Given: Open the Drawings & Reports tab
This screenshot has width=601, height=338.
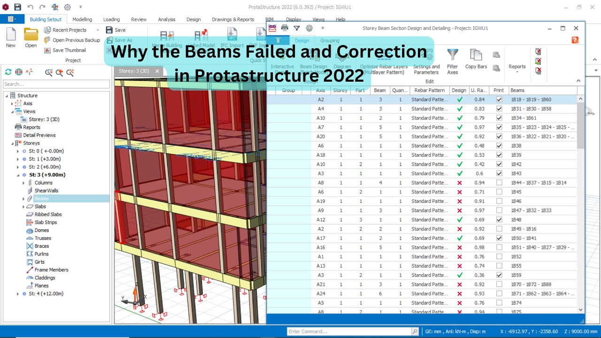Looking at the screenshot, I should pyautogui.click(x=233, y=19).
